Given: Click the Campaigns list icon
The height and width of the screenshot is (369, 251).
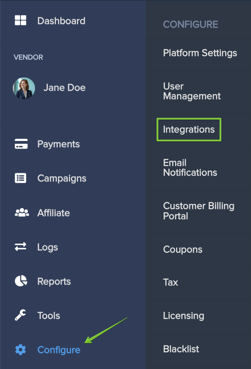Looking at the screenshot, I should coord(20,178).
